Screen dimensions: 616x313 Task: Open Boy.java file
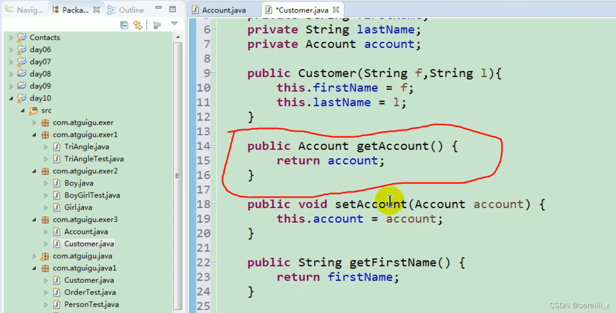pyautogui.click(x=79, y=183)
